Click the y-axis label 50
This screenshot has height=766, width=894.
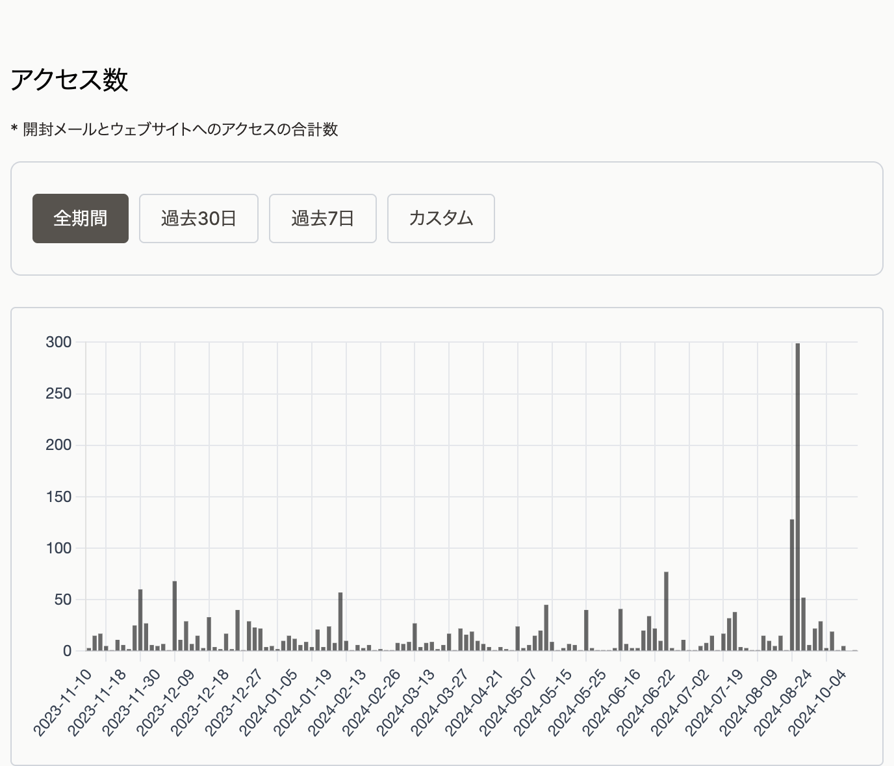(x=64, y=600)
